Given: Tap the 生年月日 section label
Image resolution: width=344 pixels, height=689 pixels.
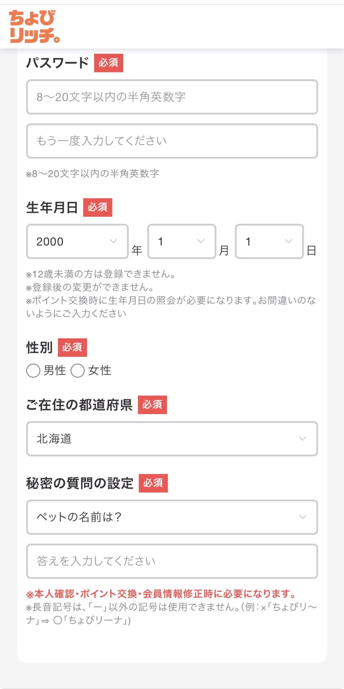Looking at the screenshot, I should (52, 207).
